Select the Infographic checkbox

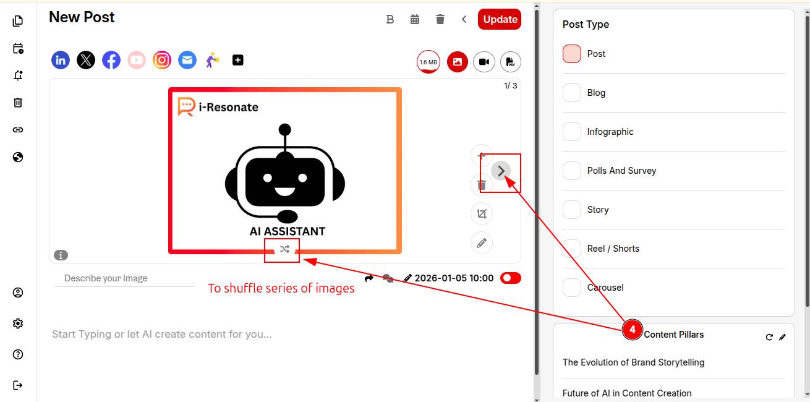tap(572, 132)
